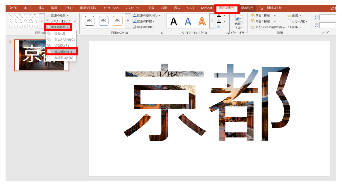
Task: Click the 前面へ移動 bring forward button
Action: tap(262, 15)
